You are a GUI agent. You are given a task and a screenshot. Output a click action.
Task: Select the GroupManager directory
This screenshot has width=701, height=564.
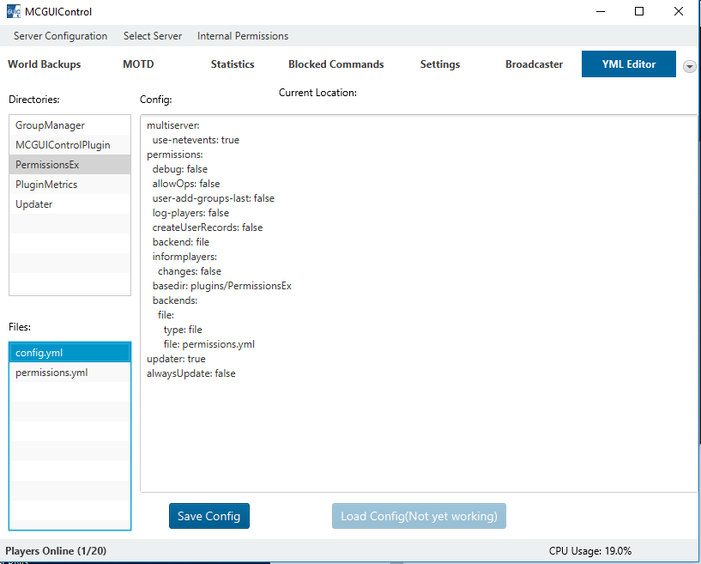point(50,125)
